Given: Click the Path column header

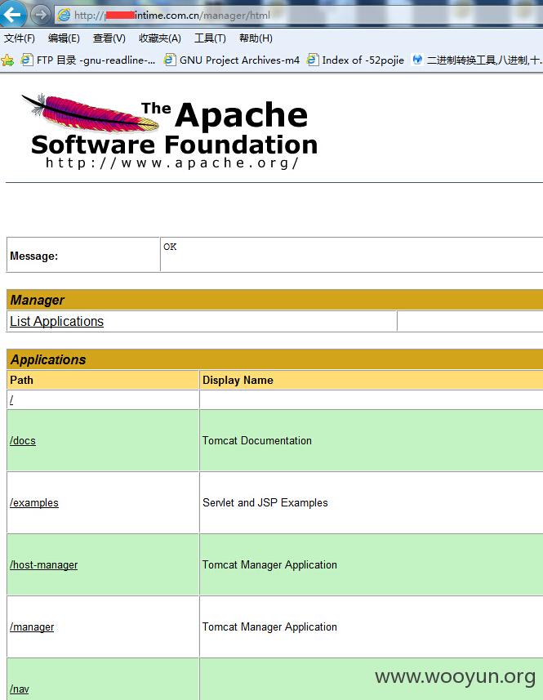Looking at the screenshot, I should [103, 380].
